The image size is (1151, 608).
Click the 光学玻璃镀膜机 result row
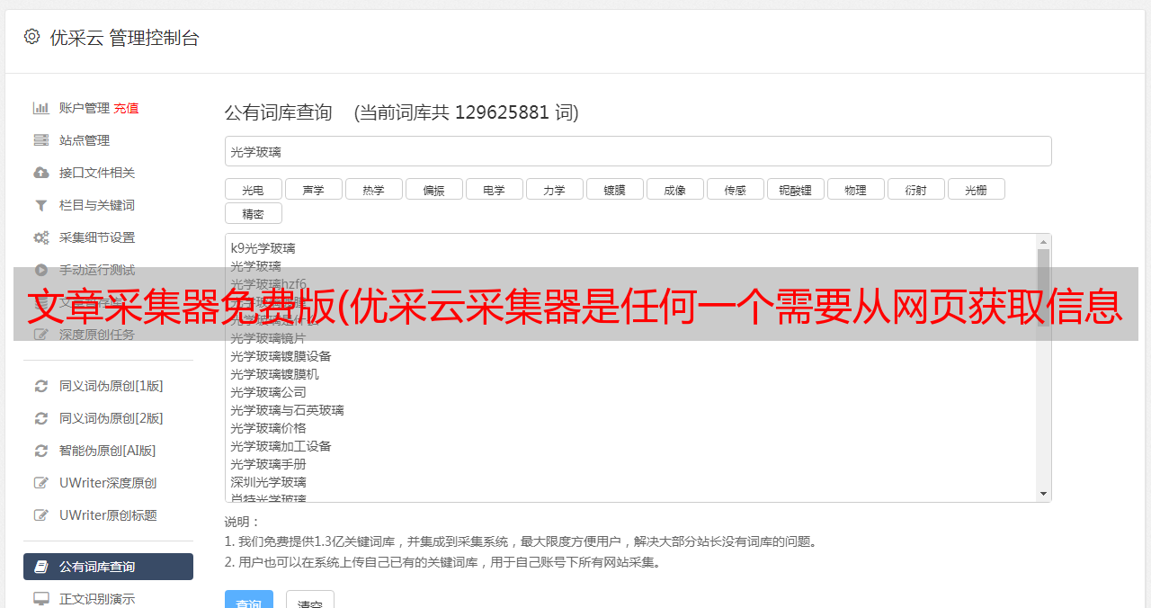pos(274,374)
